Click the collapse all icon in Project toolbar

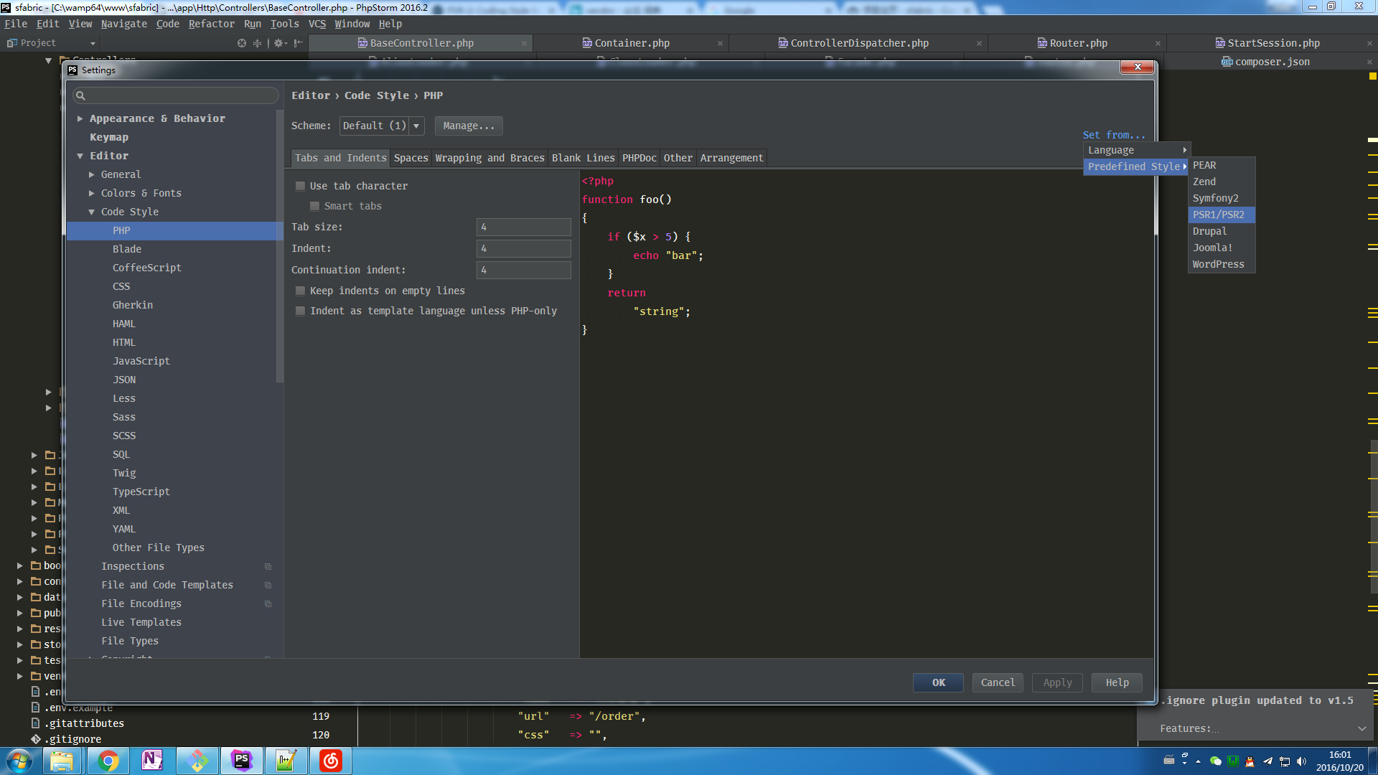pos(257,43)
